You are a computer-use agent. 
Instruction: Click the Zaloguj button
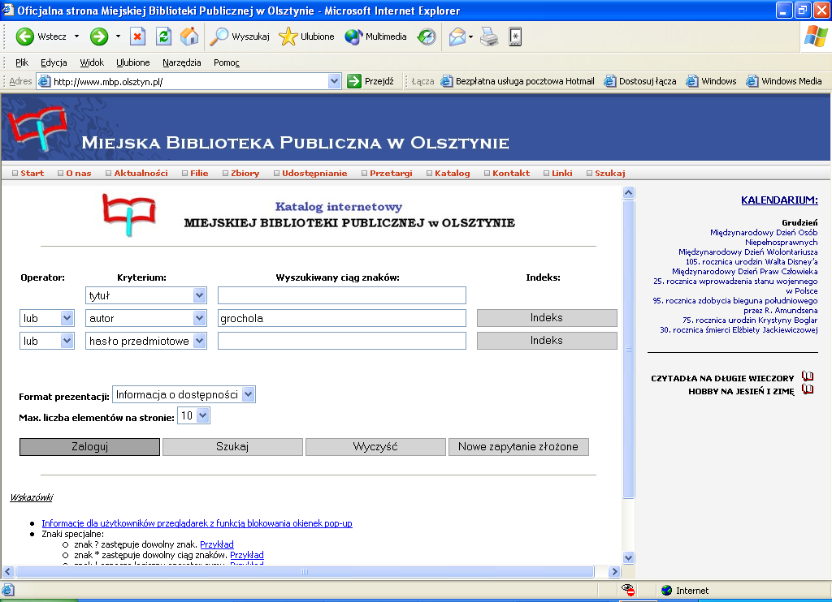[89, 447]
